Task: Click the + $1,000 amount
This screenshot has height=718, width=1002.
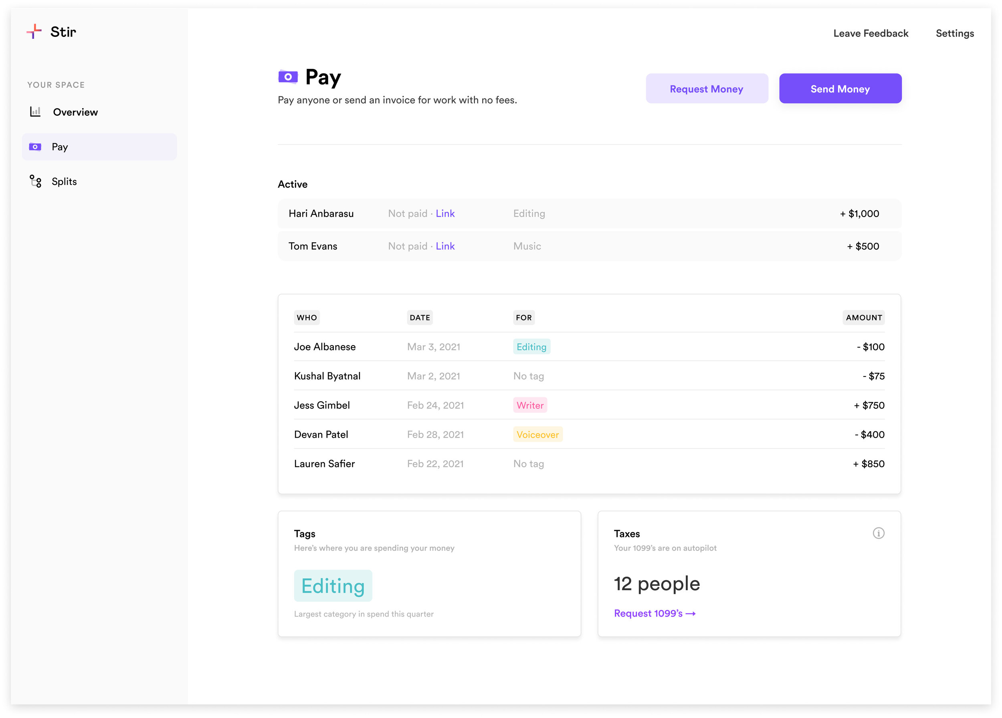Action: click(859, 213)
